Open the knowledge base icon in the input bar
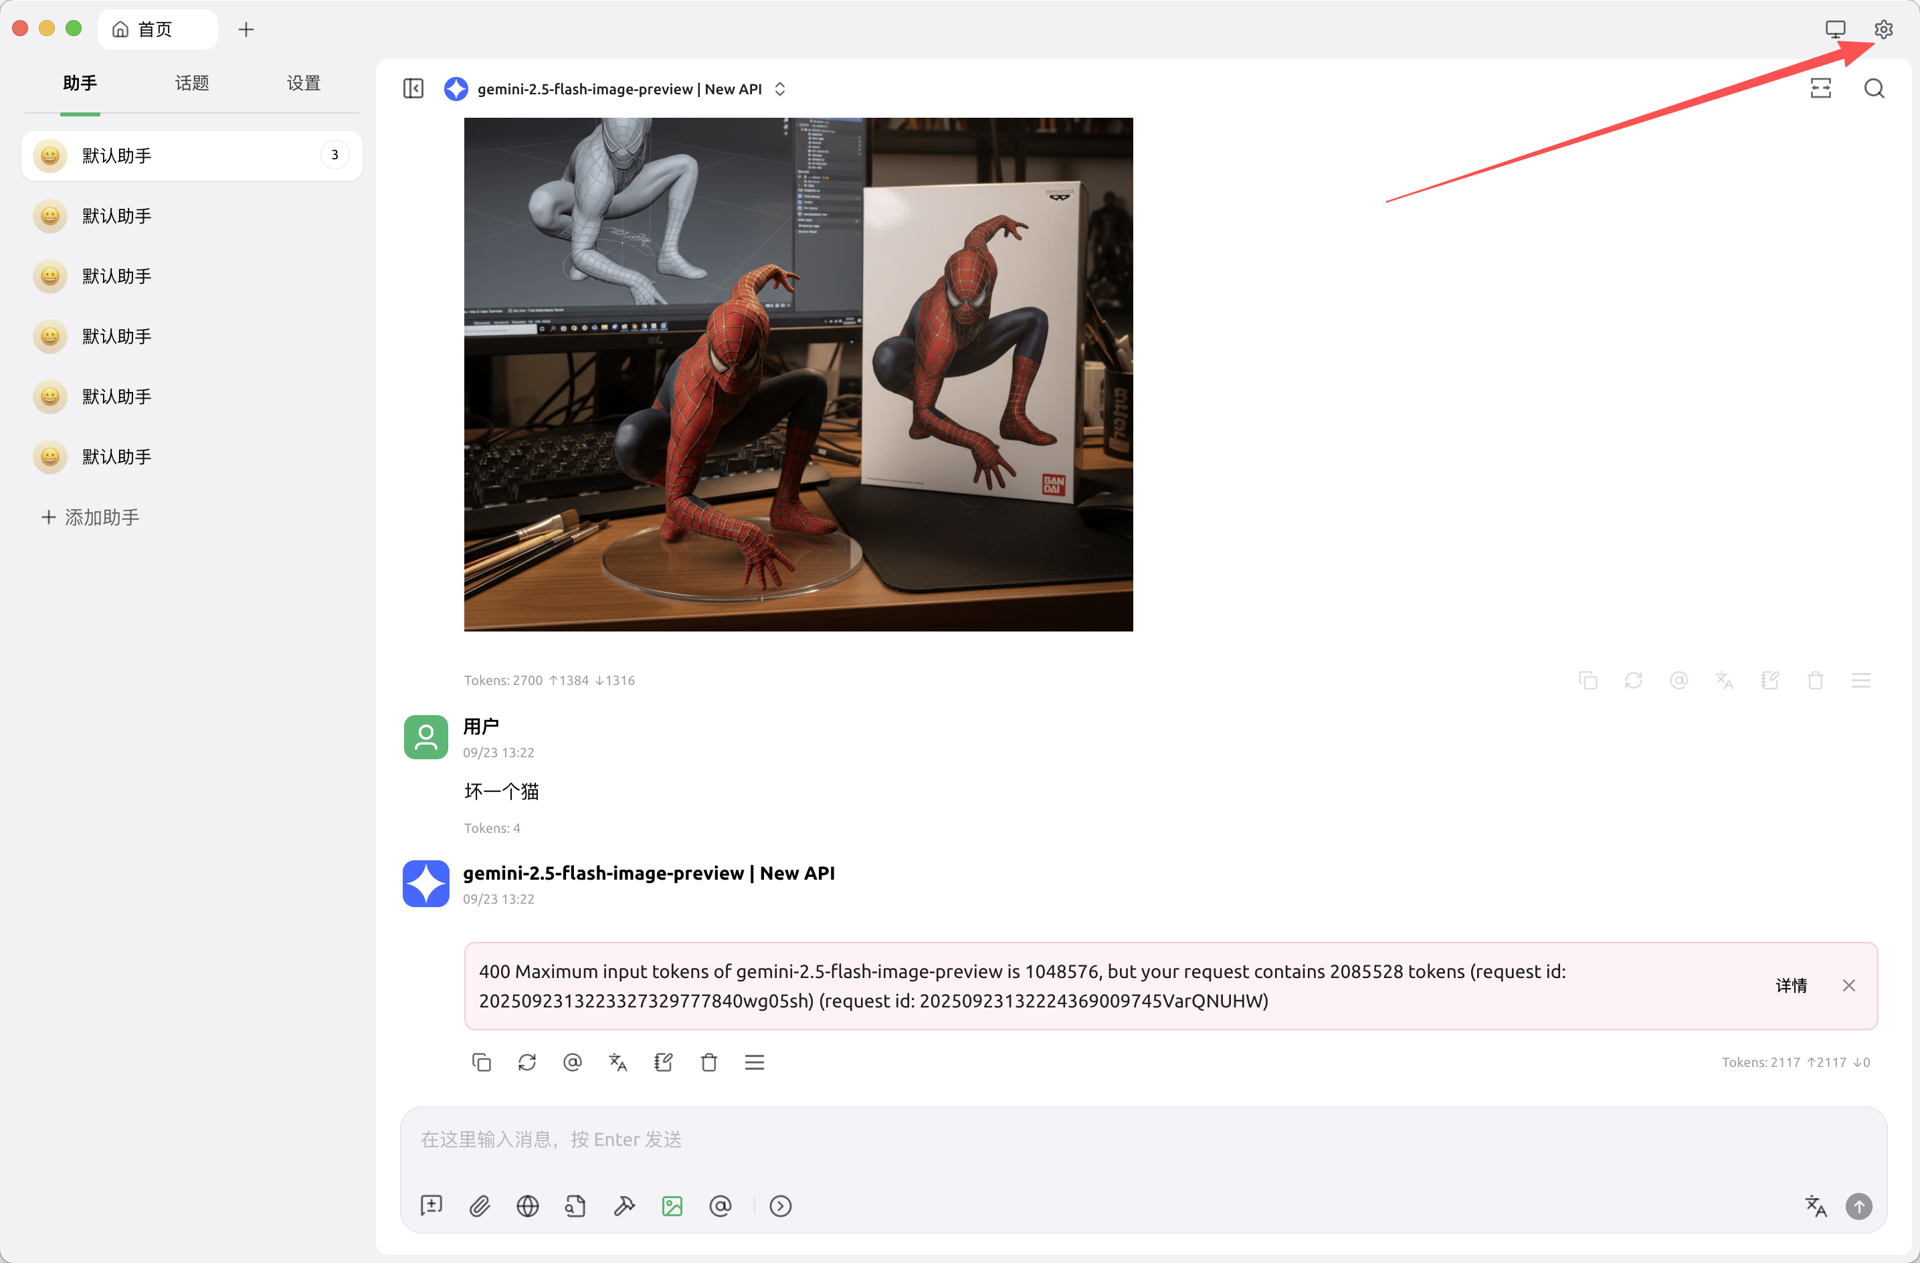This screenshot has height=1263, width=1920. coord(575,1205)
